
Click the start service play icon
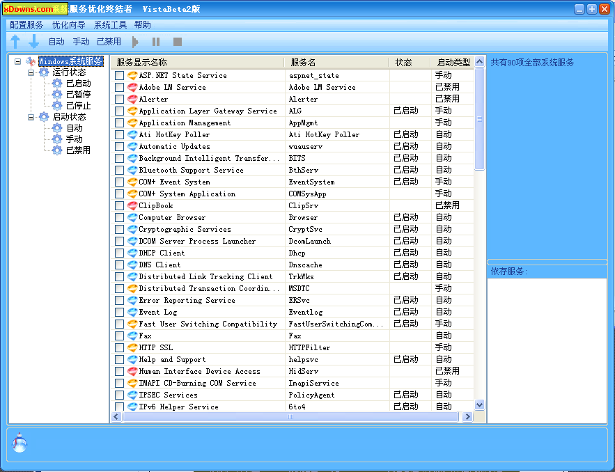coord(135,42)
